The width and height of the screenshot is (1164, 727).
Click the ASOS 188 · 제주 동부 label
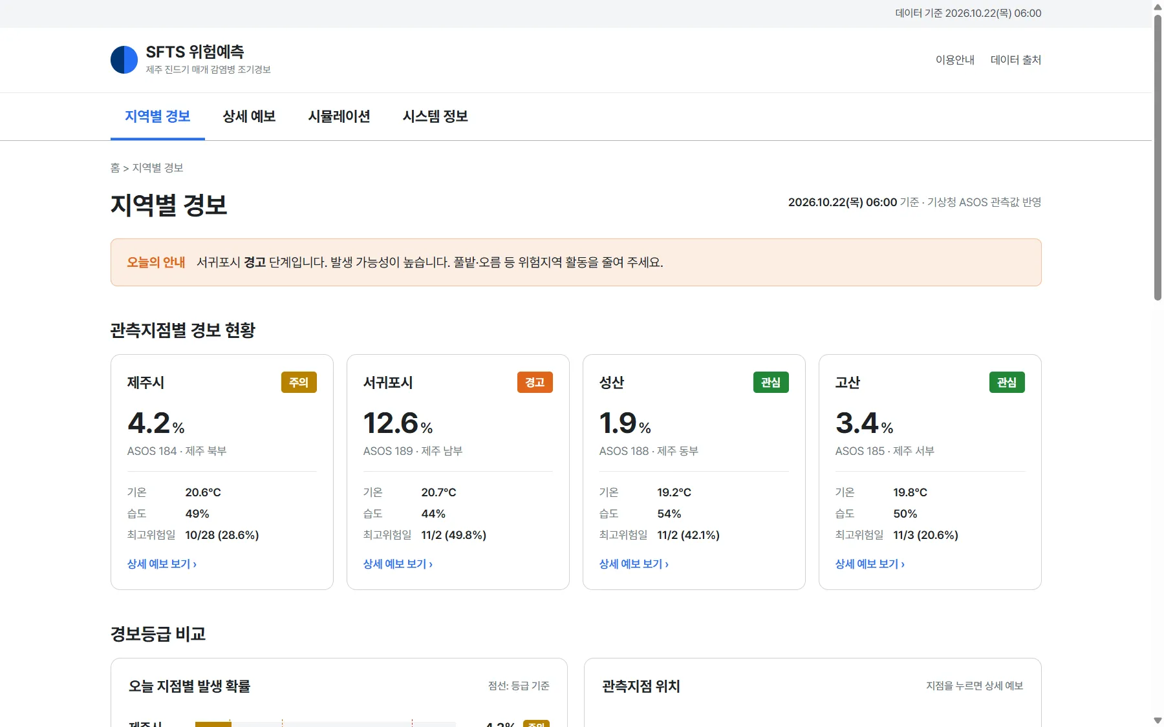pos(649,451)
